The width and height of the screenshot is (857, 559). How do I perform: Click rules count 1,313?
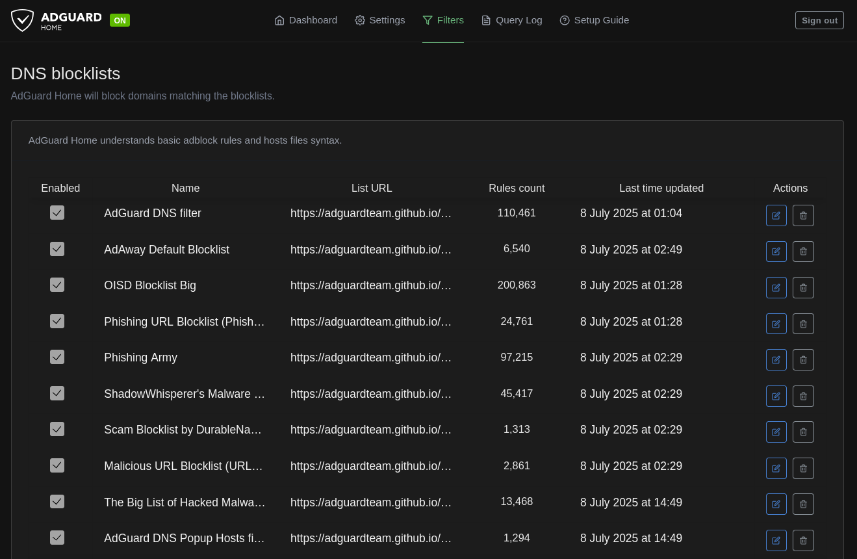(517, 429)
